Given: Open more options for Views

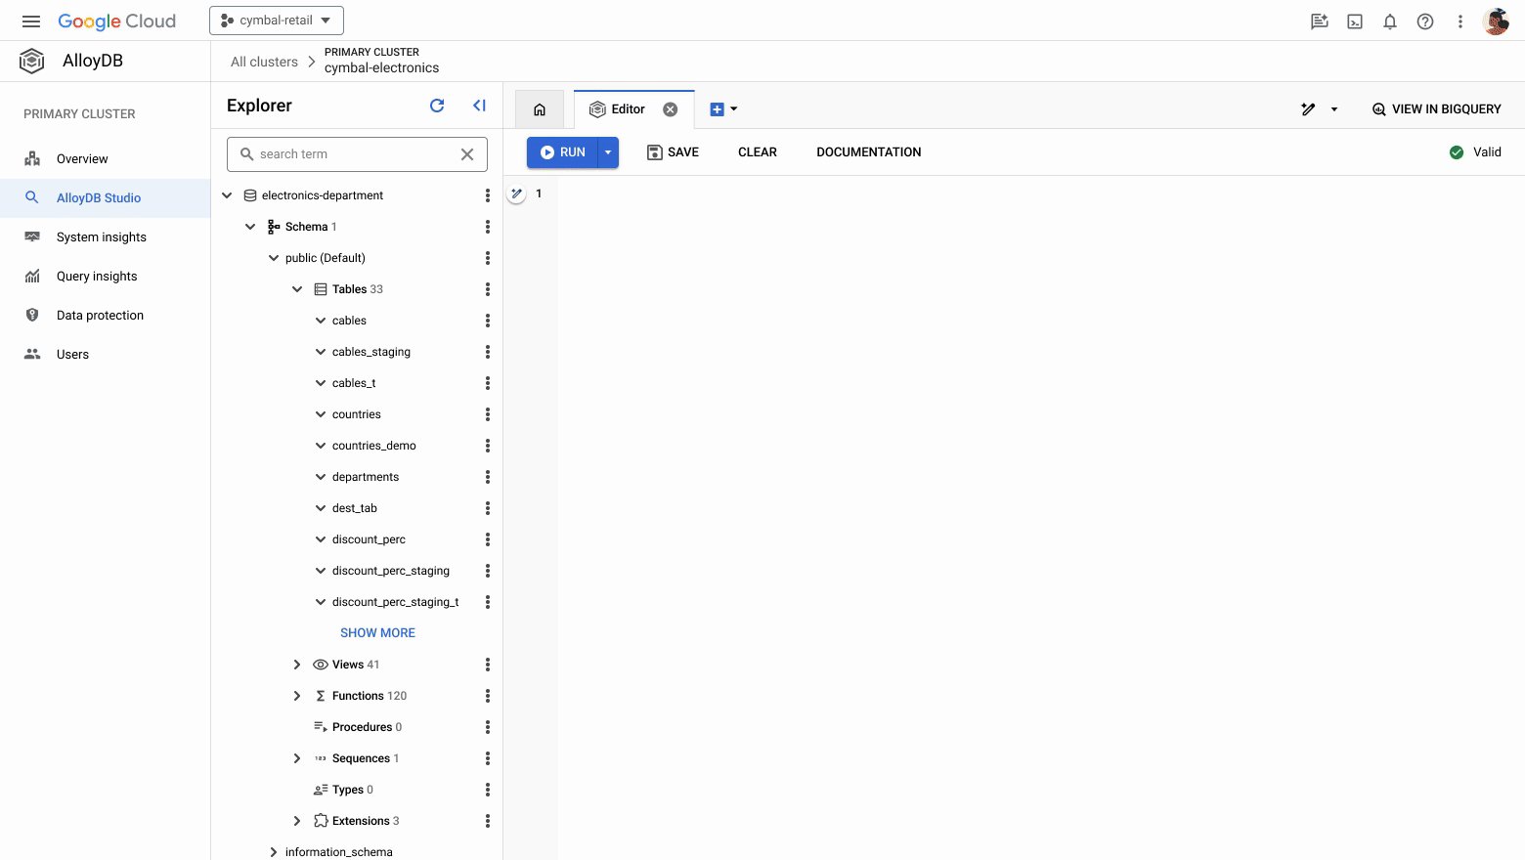Looking at the screenshot, I should [488, 665].
